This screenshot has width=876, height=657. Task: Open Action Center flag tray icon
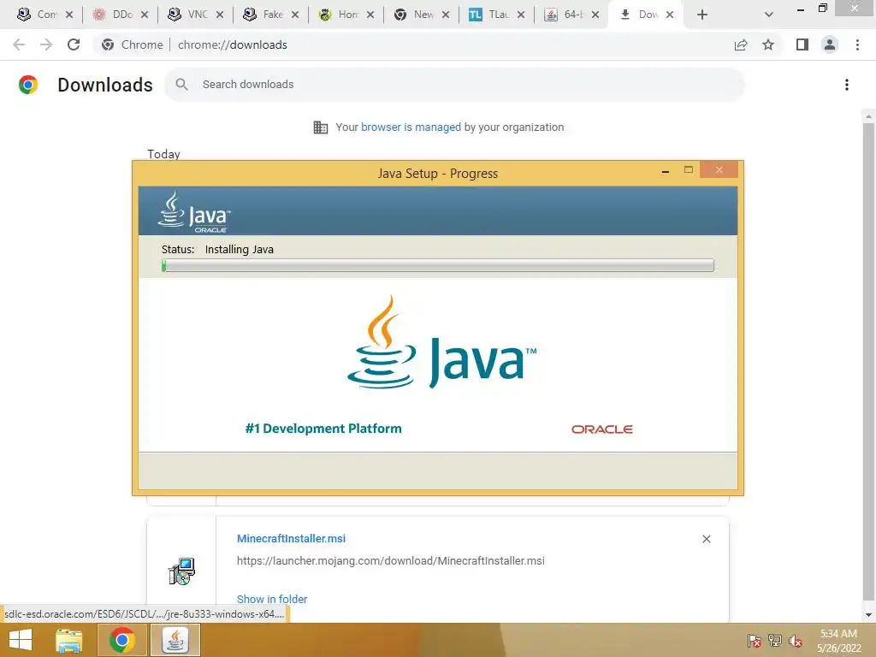(x=755, y=641)
